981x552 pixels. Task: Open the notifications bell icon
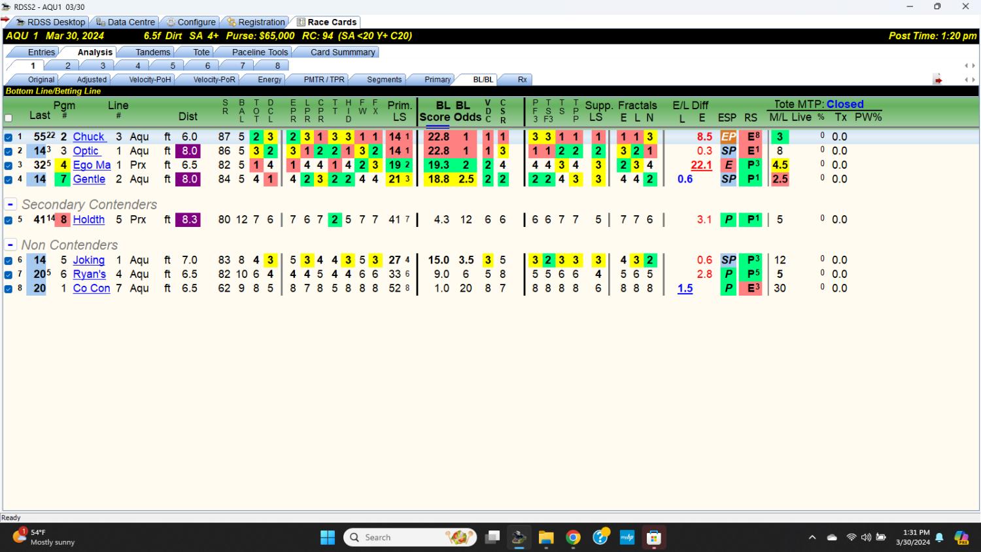click(x=940, y=538)
